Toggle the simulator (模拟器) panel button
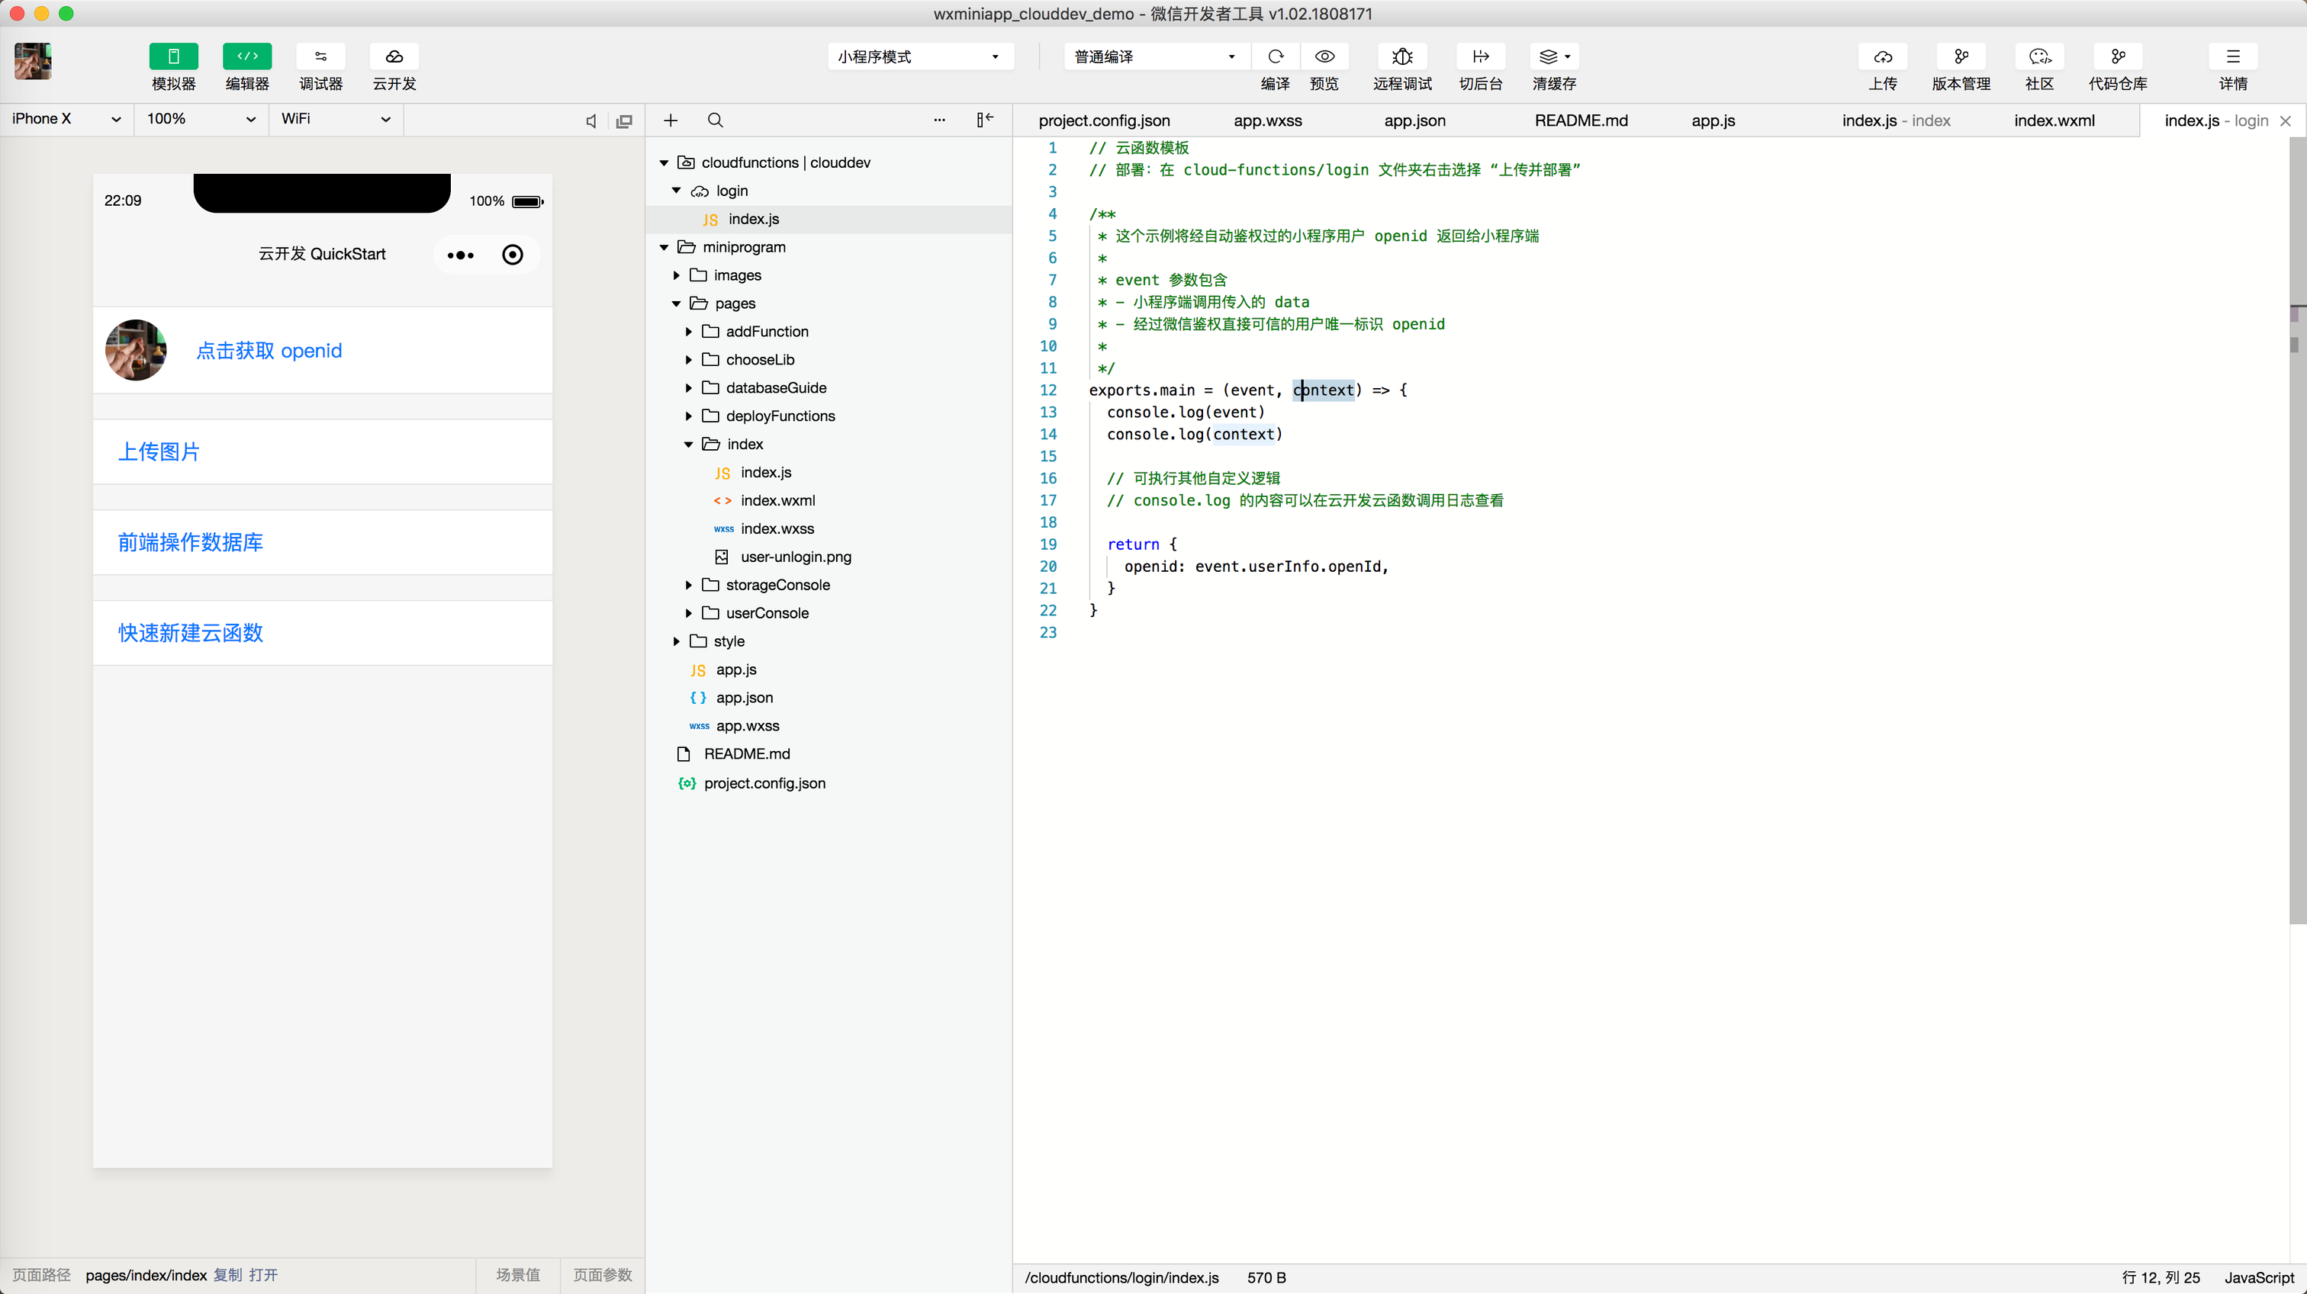Screen dimensions: 2307x1294 pyautogui.click(x=174, y=56)
